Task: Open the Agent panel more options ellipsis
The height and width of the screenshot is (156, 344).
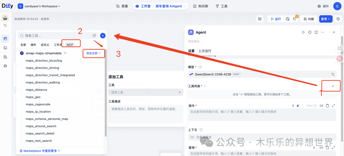Action: 322,32
